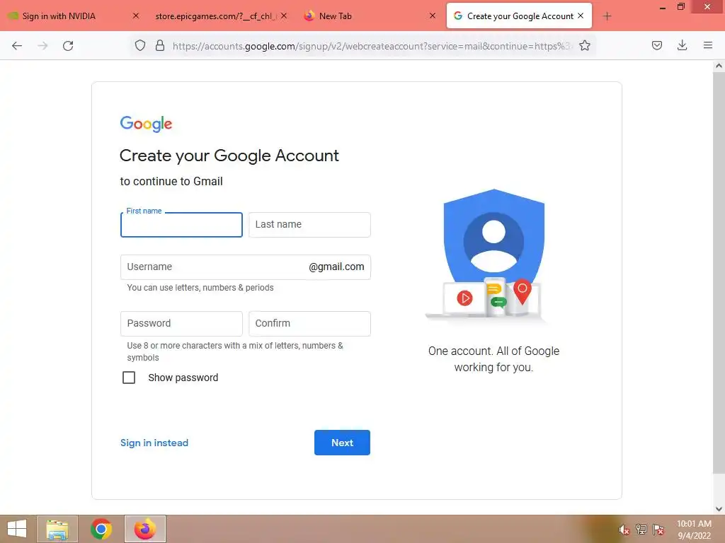725x543 pixels.
Task: Open Google Chrome from the taskbar
Action: click(x=101, y=529)
